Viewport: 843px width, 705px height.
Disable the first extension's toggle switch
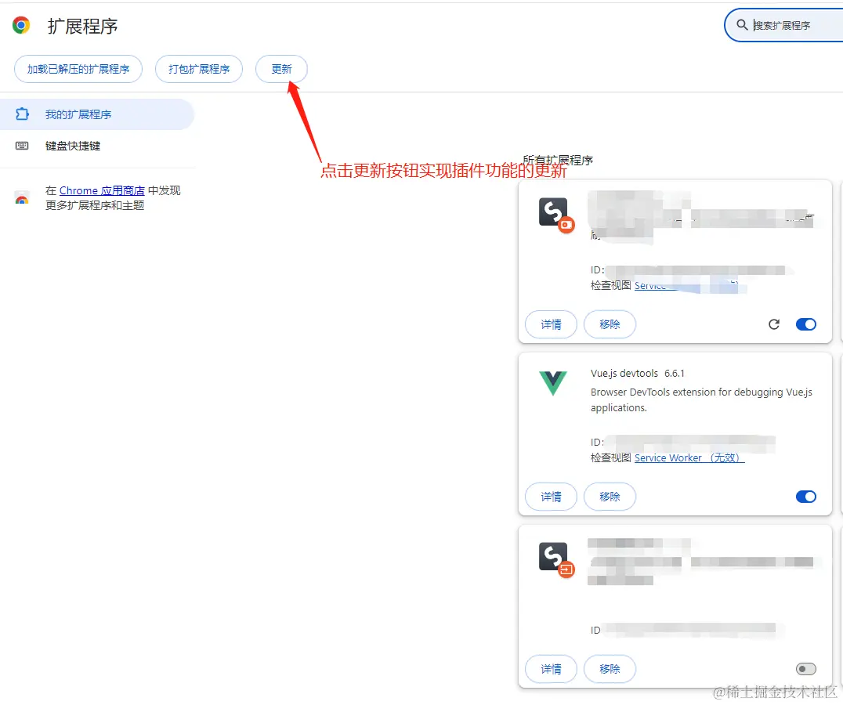tap(806, 324)
